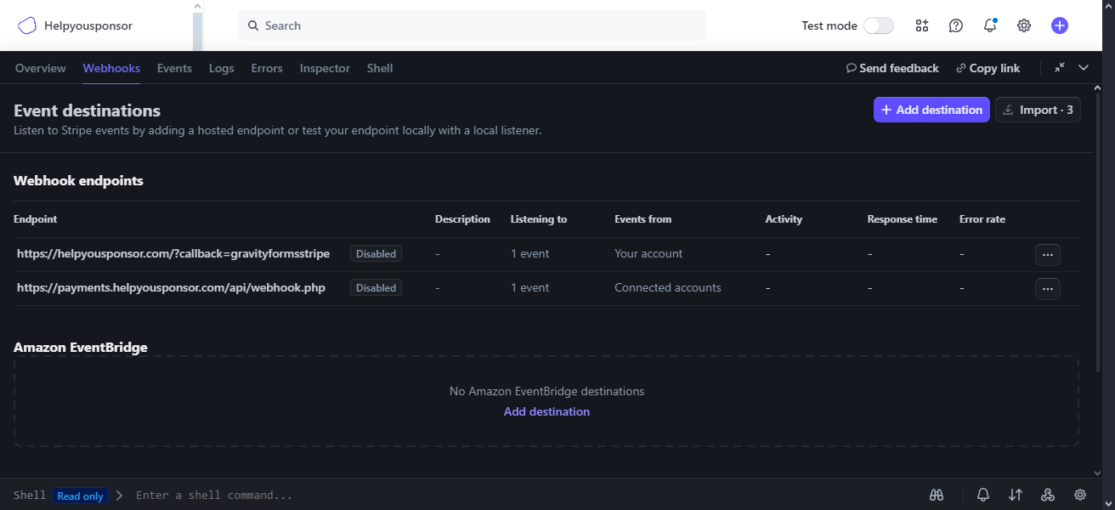Click the up-down arrows icon in shell bar

1016,495
